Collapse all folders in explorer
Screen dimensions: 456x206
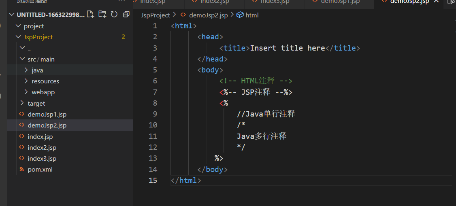tap(126, 15)
